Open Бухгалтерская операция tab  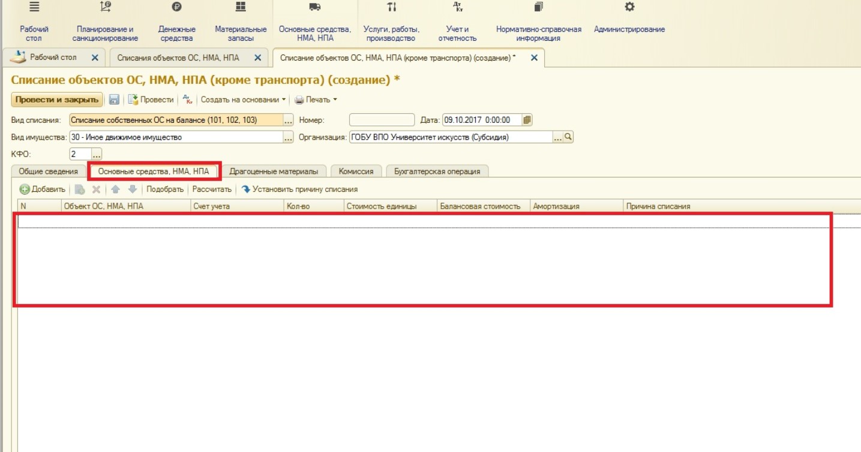[x=437, y=171]
